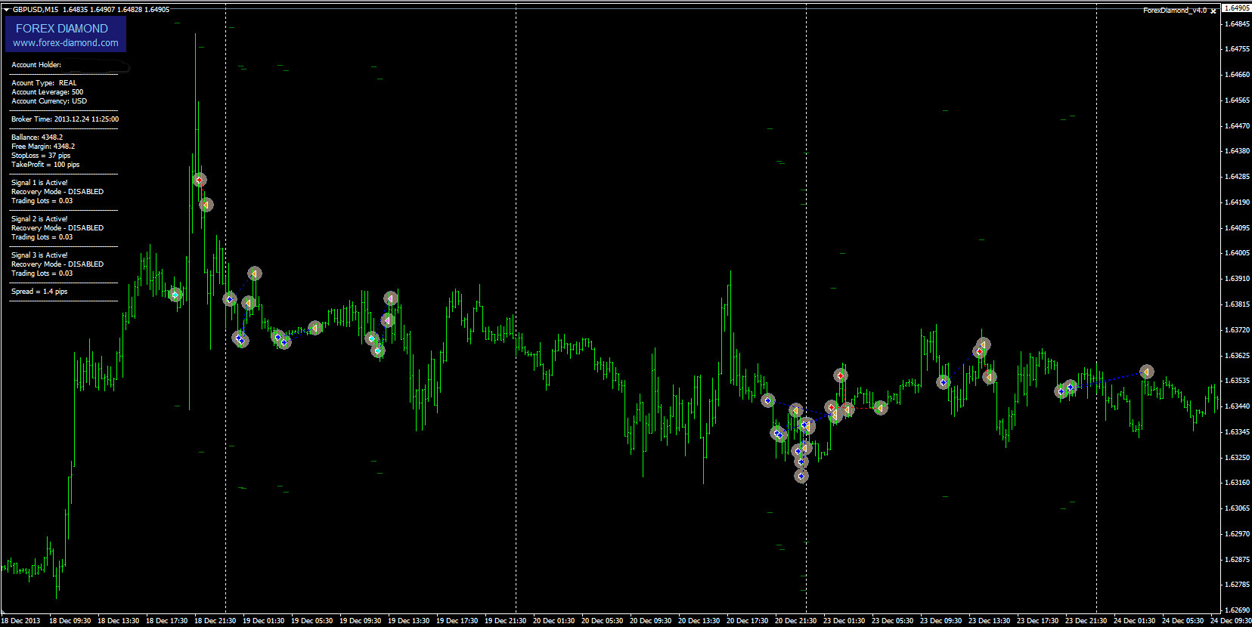Select the 'Broker Time: 2013.12.24 11:25:00' line
The width and height of the screenshot is (1252, 627).
coord(65,119)
